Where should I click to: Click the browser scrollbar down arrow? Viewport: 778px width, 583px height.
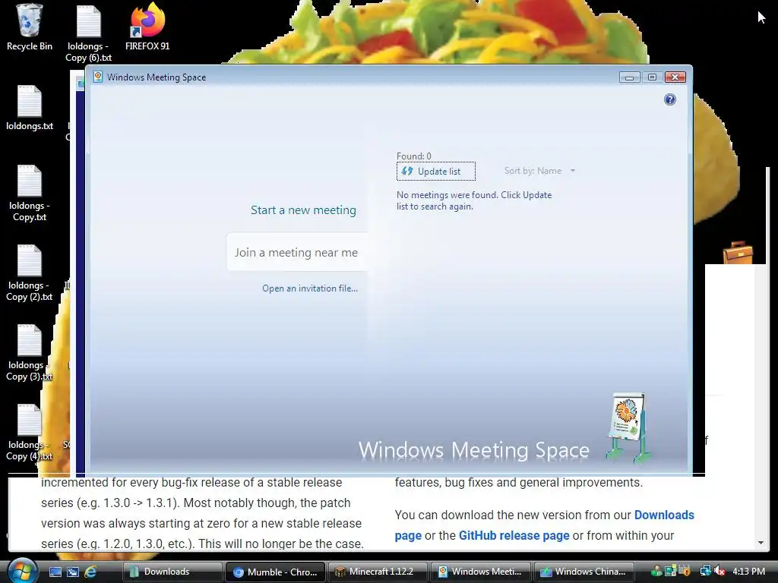[x=761, y=543]
